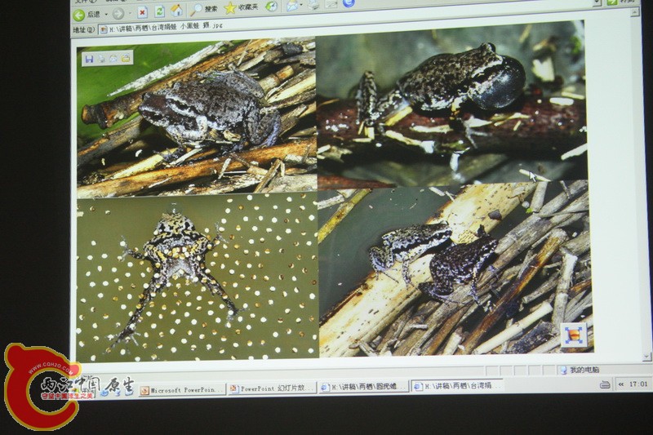Switch to the taskbar IE window ending 圆虎蟾
The height and width of the screenshot is (435, 653).
coord(365,387)
